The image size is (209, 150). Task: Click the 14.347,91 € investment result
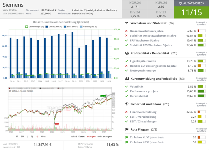coord(43,145)
